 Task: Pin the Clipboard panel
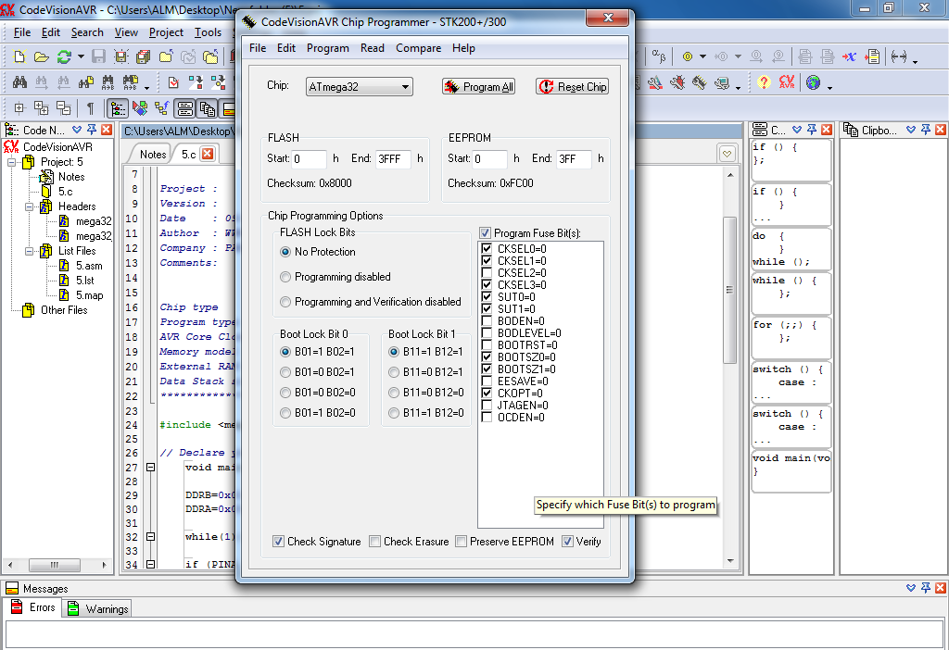(x=926, y=130)
